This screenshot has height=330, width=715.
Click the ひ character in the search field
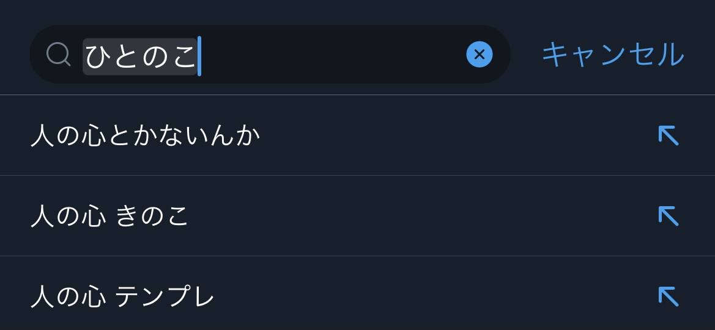96,56
